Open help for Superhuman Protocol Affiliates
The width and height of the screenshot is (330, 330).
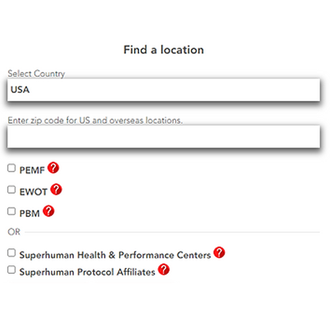tap(164, 269)
